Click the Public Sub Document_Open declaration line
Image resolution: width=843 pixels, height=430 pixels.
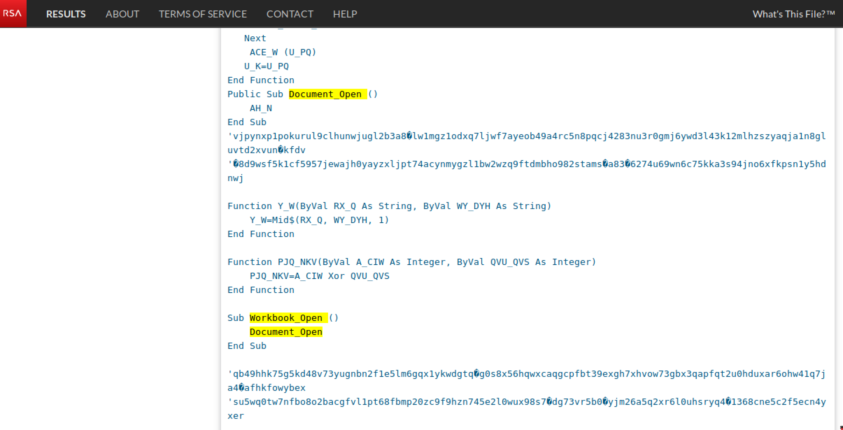click(x=302, y=94)
